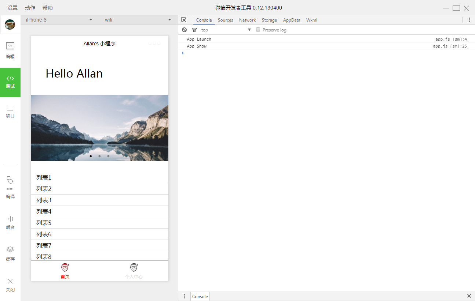Screen dimensions: 475x301
Task: Open the wifi network dropdown
Action: 138,20
